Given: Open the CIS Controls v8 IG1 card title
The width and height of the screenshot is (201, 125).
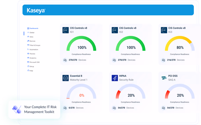Looking at the screenshot, I should pos(78,28).
